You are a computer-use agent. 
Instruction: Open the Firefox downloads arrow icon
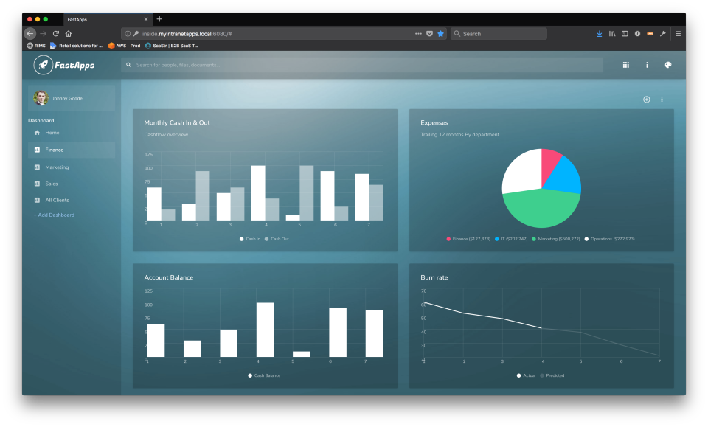pyautogui.click(x=600, y=33)
